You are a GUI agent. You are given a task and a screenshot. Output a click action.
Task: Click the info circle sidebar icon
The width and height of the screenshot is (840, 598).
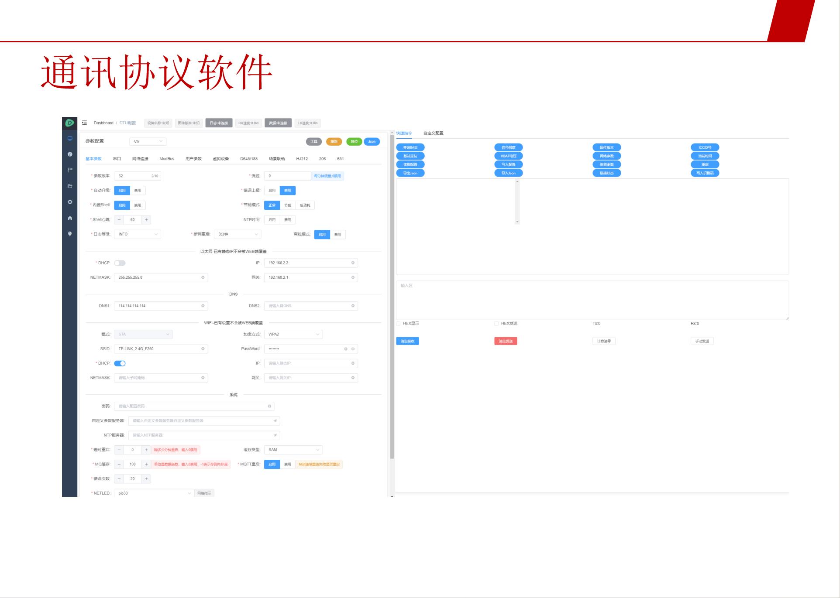(70, 154)
